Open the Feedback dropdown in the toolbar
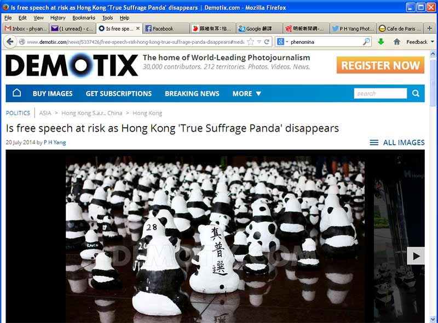 click(420, 42)
